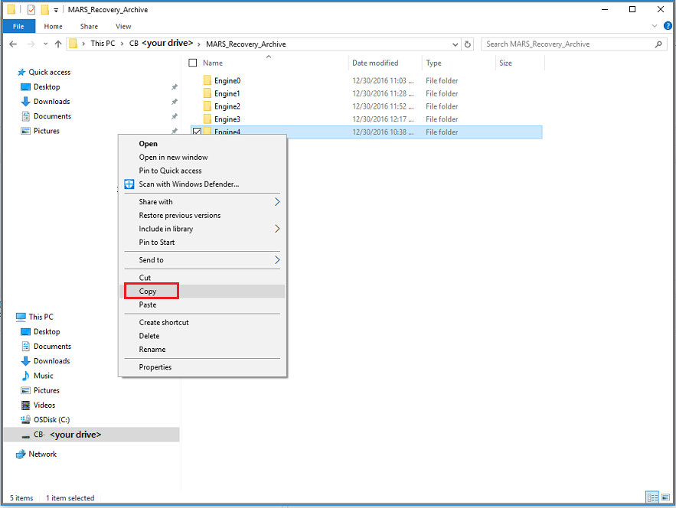The image size is (676, 508).
Task: Open Network in the navigation pane
Action: tap(41, 454)
